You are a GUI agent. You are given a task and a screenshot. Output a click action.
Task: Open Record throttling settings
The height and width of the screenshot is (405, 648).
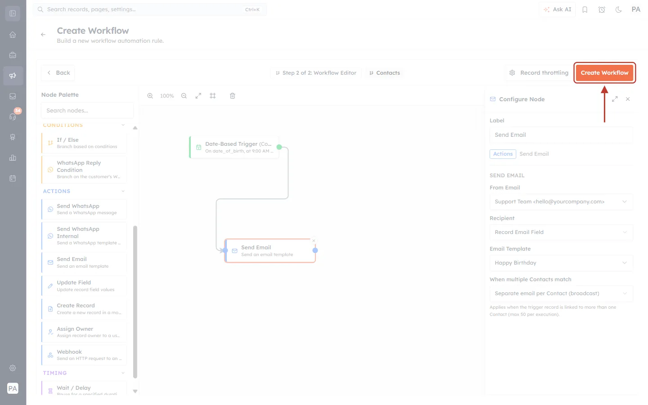pos(539,73)
